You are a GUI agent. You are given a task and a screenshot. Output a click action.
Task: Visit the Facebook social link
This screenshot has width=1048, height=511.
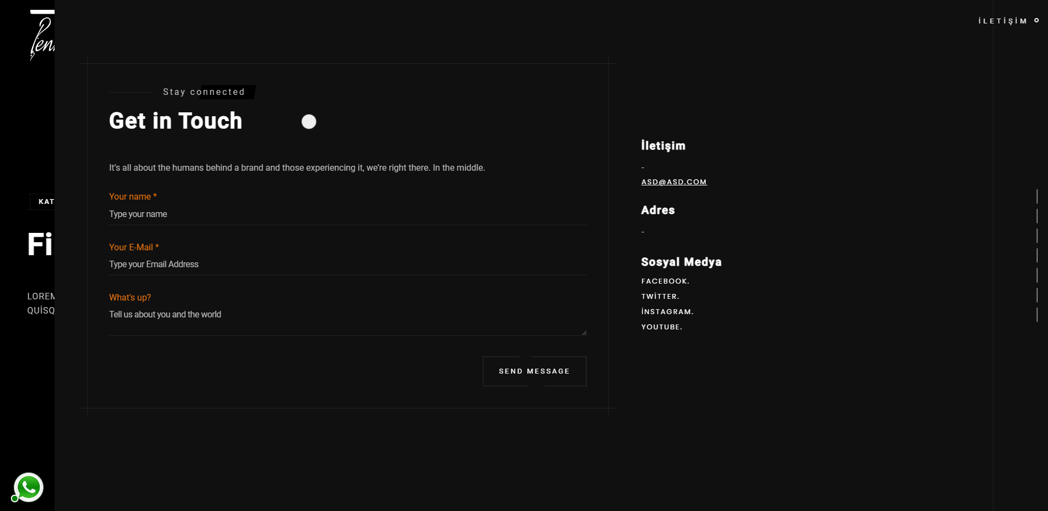pos(665,281)
